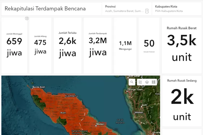The image size is (203, 135).
Task: Select the 50 Kabupaten Terdampak card
Action: click(149, 45)
